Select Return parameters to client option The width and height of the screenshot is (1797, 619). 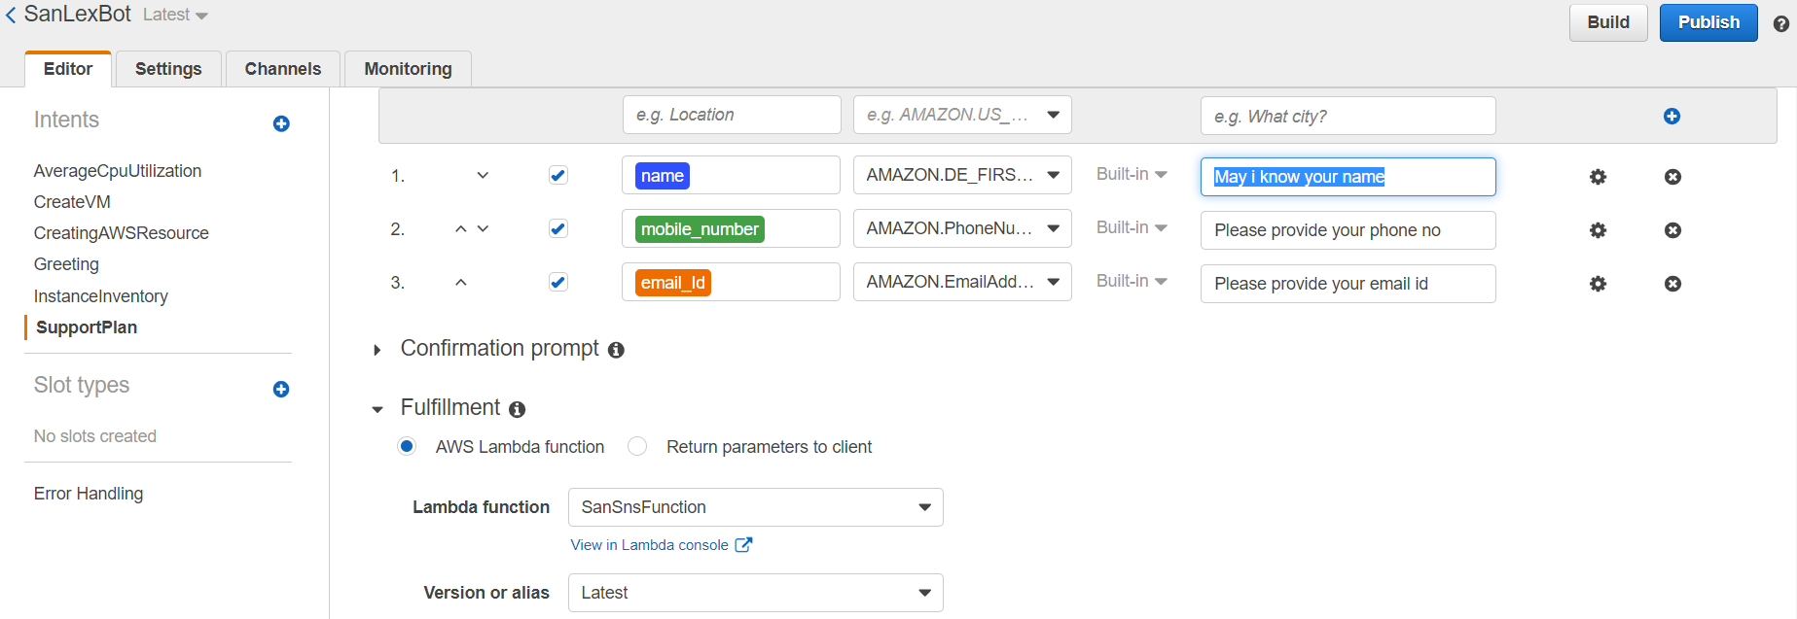(x=638, y=446)
